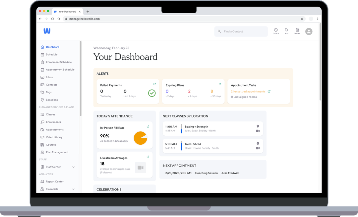This screenshot has width=358, height=217.
Task: Open the external link on Livestream Averages
Action: pos(148,157)
